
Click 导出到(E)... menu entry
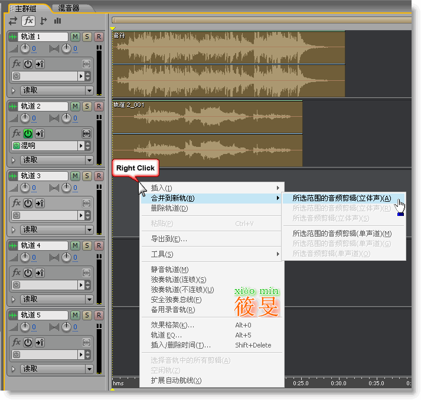[169, 239]
